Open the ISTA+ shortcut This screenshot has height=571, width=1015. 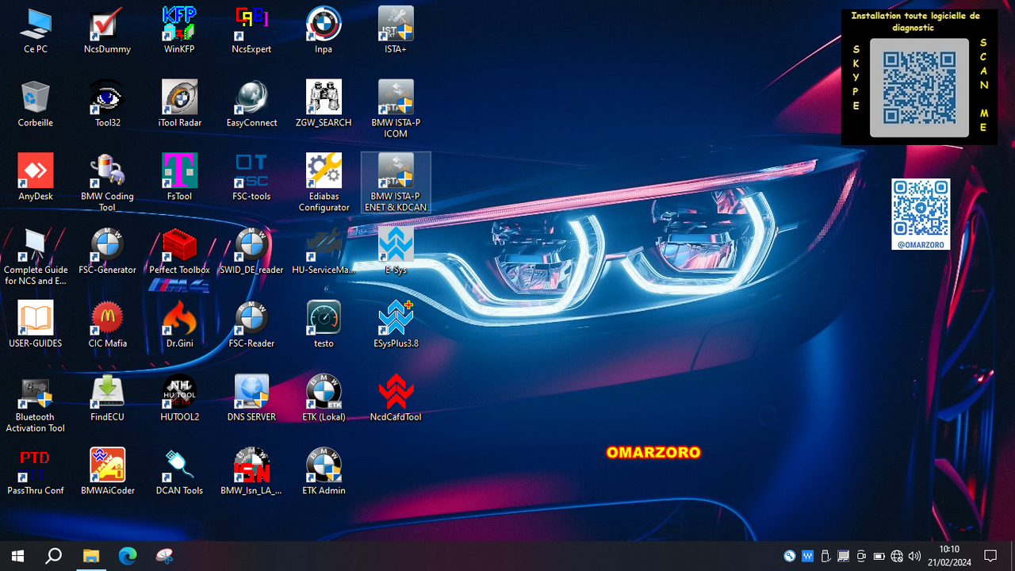[x=396, y=30]
